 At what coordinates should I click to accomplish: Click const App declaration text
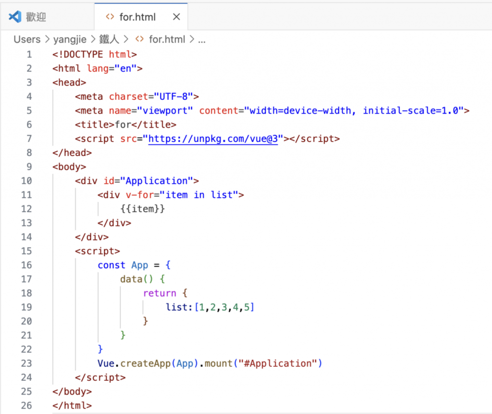point(123,265)
